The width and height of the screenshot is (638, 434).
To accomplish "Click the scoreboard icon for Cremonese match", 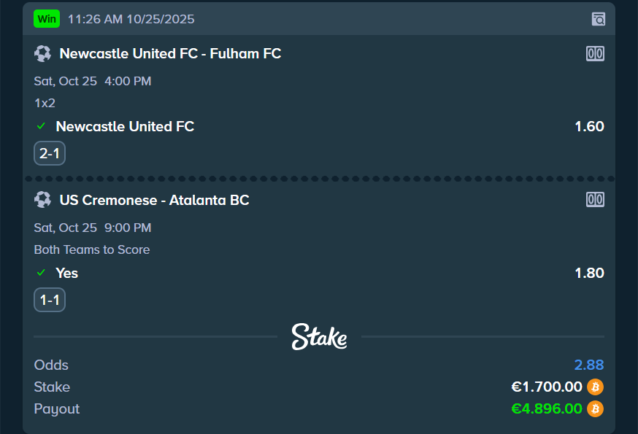I will pos(595,199).
